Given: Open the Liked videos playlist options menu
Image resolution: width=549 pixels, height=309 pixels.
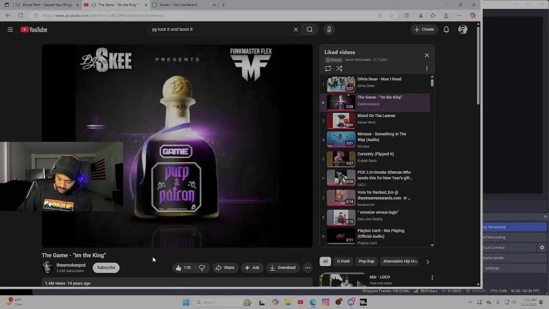Looking at the screenshot, I should click(x=427, y=68).
